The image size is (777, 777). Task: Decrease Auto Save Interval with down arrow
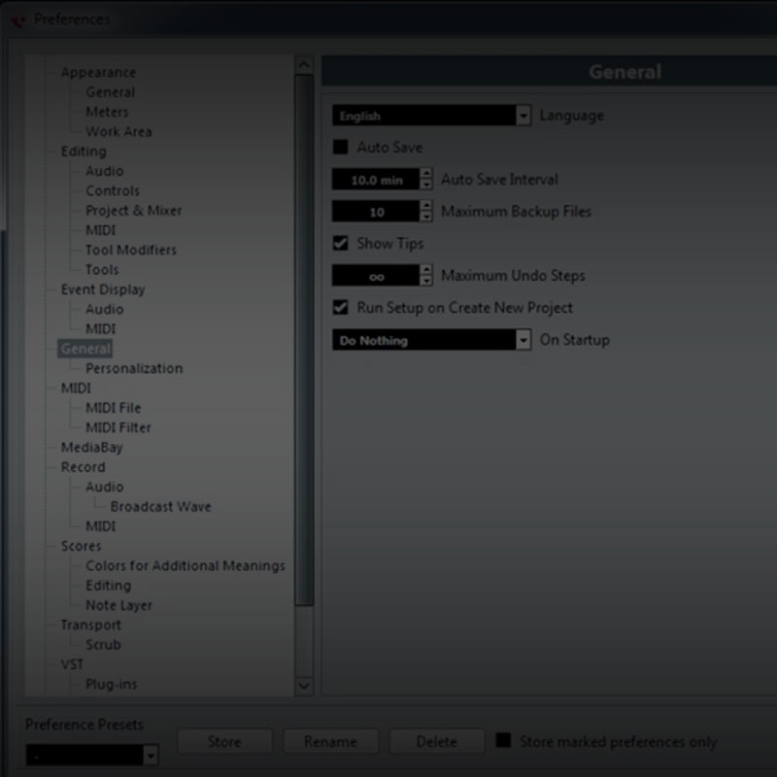pyautogui.click(x=426, y=185)
